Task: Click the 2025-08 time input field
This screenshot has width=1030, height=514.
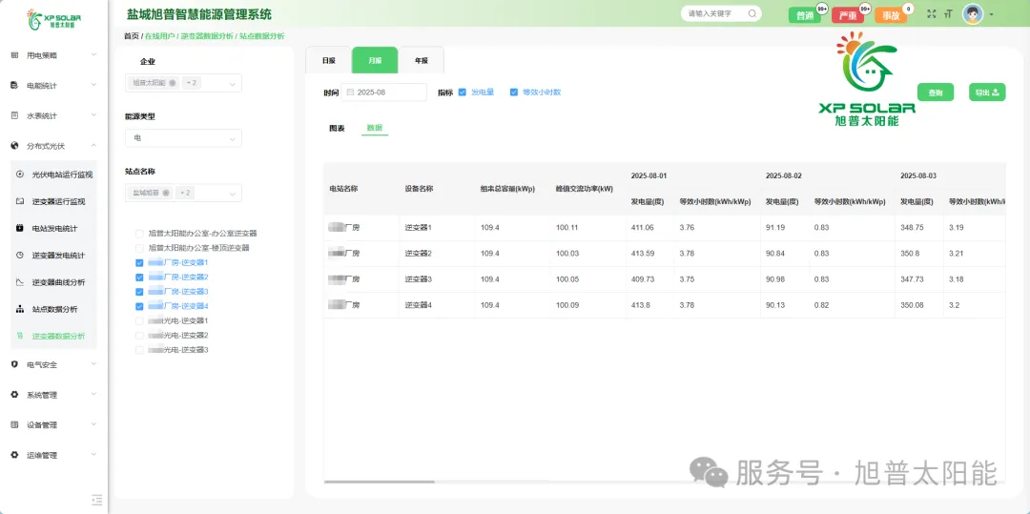Action: 384,93
